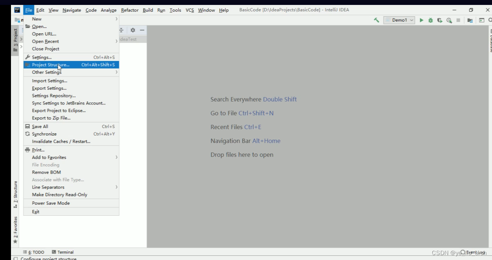The width and height of the screenshot is (492, 260).
Task: Choose Export Settings... menu entry
Action: pos(71,88)
